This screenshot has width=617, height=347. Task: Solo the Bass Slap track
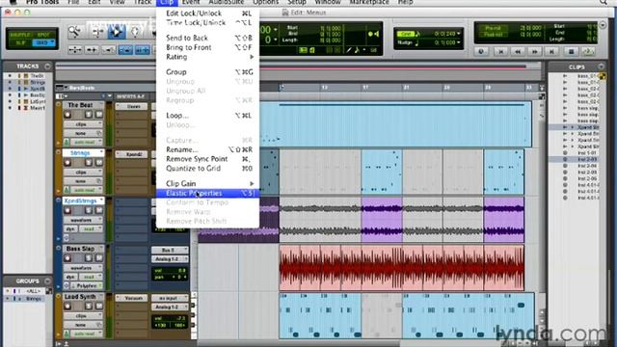[89, 258]
